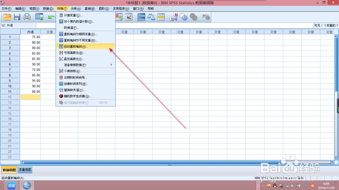Click the Sogou S input method icon
339x190 pixels.
point(313,186)
